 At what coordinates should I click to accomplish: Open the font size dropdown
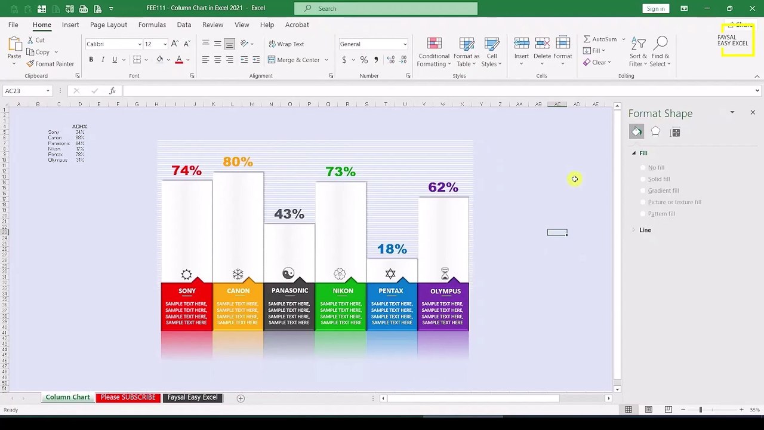point(165,44)
